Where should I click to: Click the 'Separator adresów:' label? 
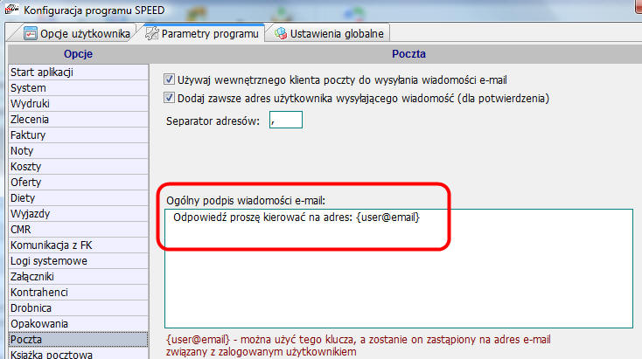(213, 121)
